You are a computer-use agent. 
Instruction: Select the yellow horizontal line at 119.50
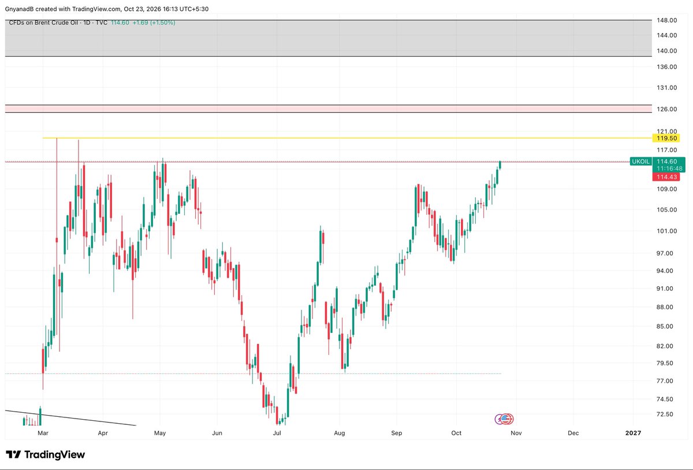click(x=346, y=138)
